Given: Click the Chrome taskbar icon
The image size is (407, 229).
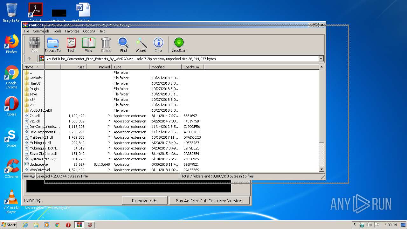Looking at the screenshot, I should tap(58, 225).
